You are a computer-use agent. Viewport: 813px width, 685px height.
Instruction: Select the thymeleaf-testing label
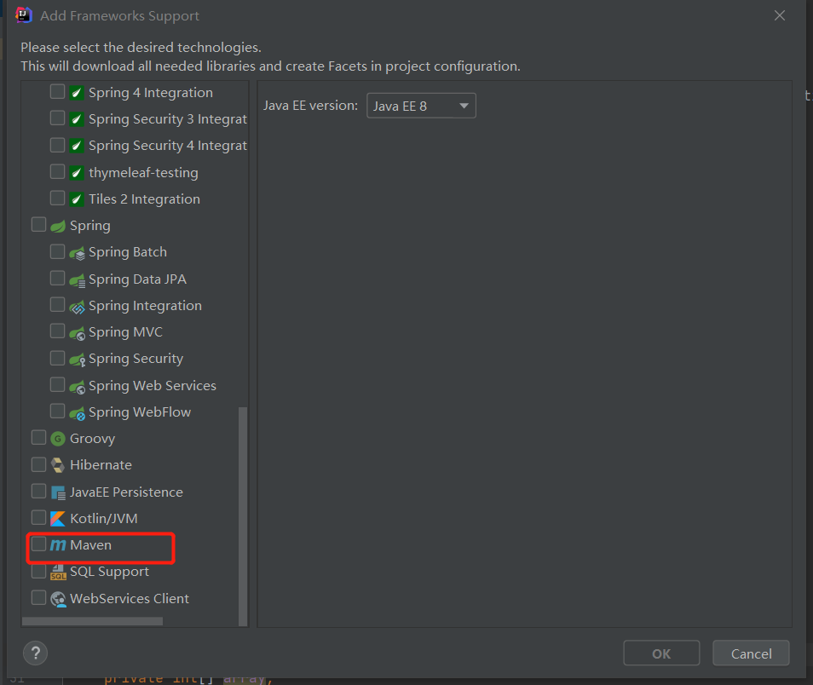click(x=143, y=173)
